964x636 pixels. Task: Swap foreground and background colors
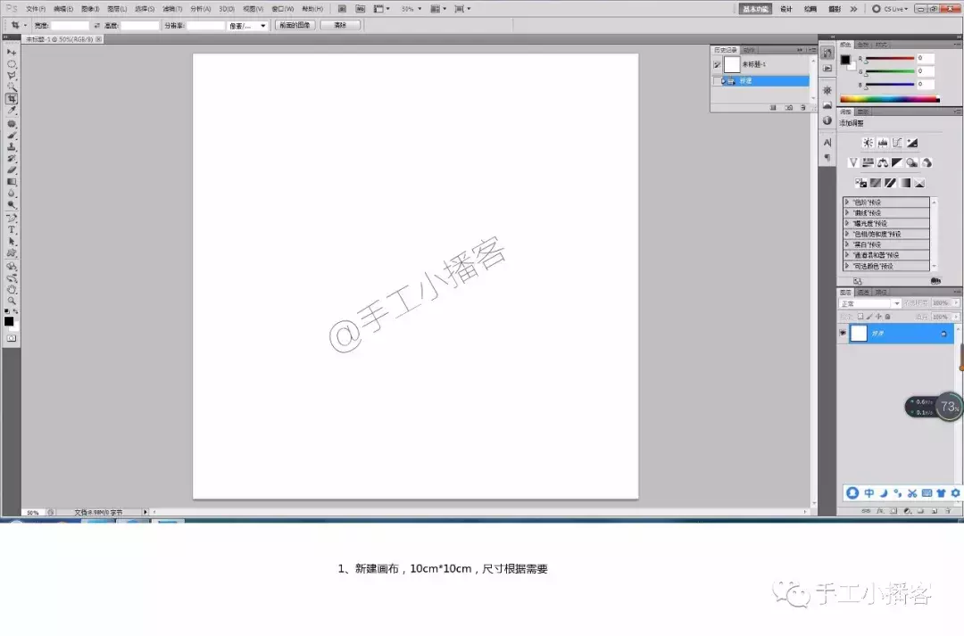15,311
